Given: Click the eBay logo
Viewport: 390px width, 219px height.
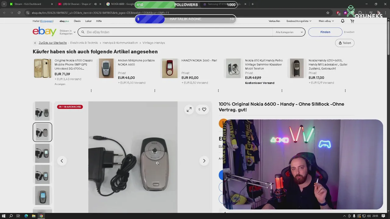Looking at the screenshot, I should coord(44,32).
